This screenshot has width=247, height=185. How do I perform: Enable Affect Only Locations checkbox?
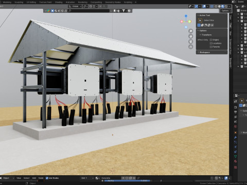click(x=211, y=43)
